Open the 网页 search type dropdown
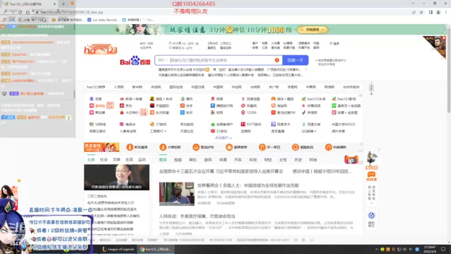The width and height of the screenshot is (451, 254). click(x=162, y=60)
